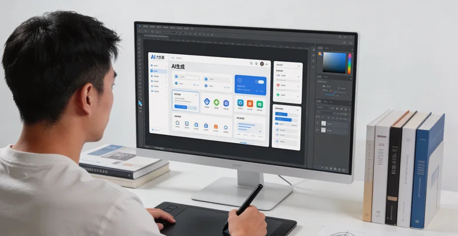Expand the highlighted sidebar item's arrow

167,71
